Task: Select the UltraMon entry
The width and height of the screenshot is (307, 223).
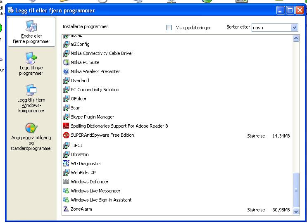Action: pyautogui.click(x=177, y=154)
